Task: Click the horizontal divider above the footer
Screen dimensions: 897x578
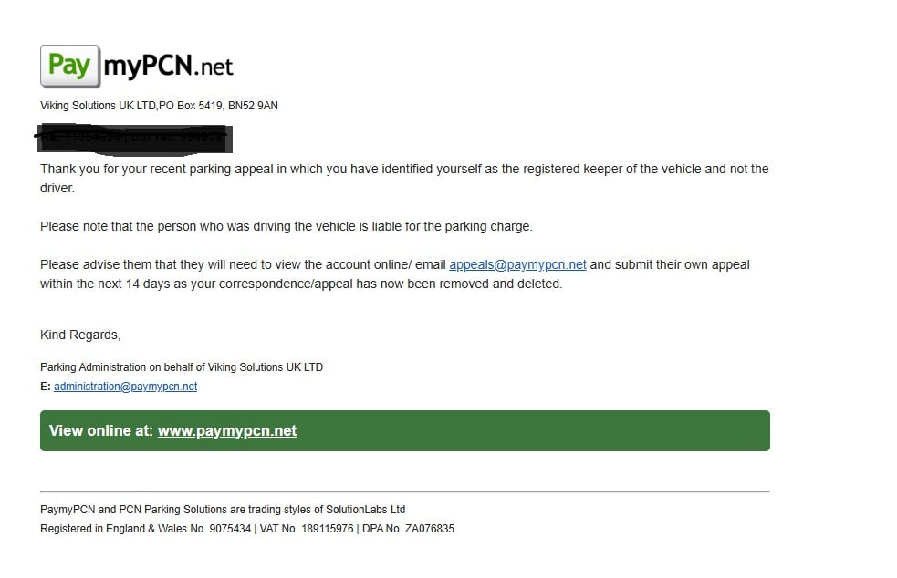Action: click(x=405, y=491)
